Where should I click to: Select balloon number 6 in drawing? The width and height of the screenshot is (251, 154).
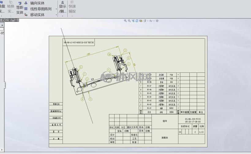81,67
